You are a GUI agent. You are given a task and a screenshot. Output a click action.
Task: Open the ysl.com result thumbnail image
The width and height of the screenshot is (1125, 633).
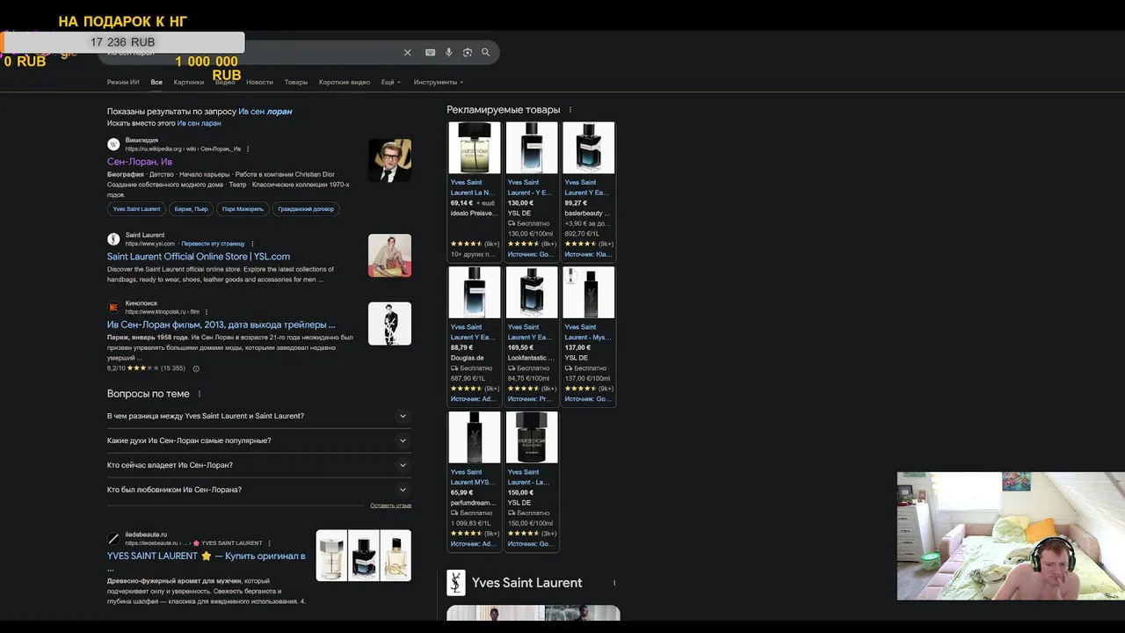coord(389,255)
